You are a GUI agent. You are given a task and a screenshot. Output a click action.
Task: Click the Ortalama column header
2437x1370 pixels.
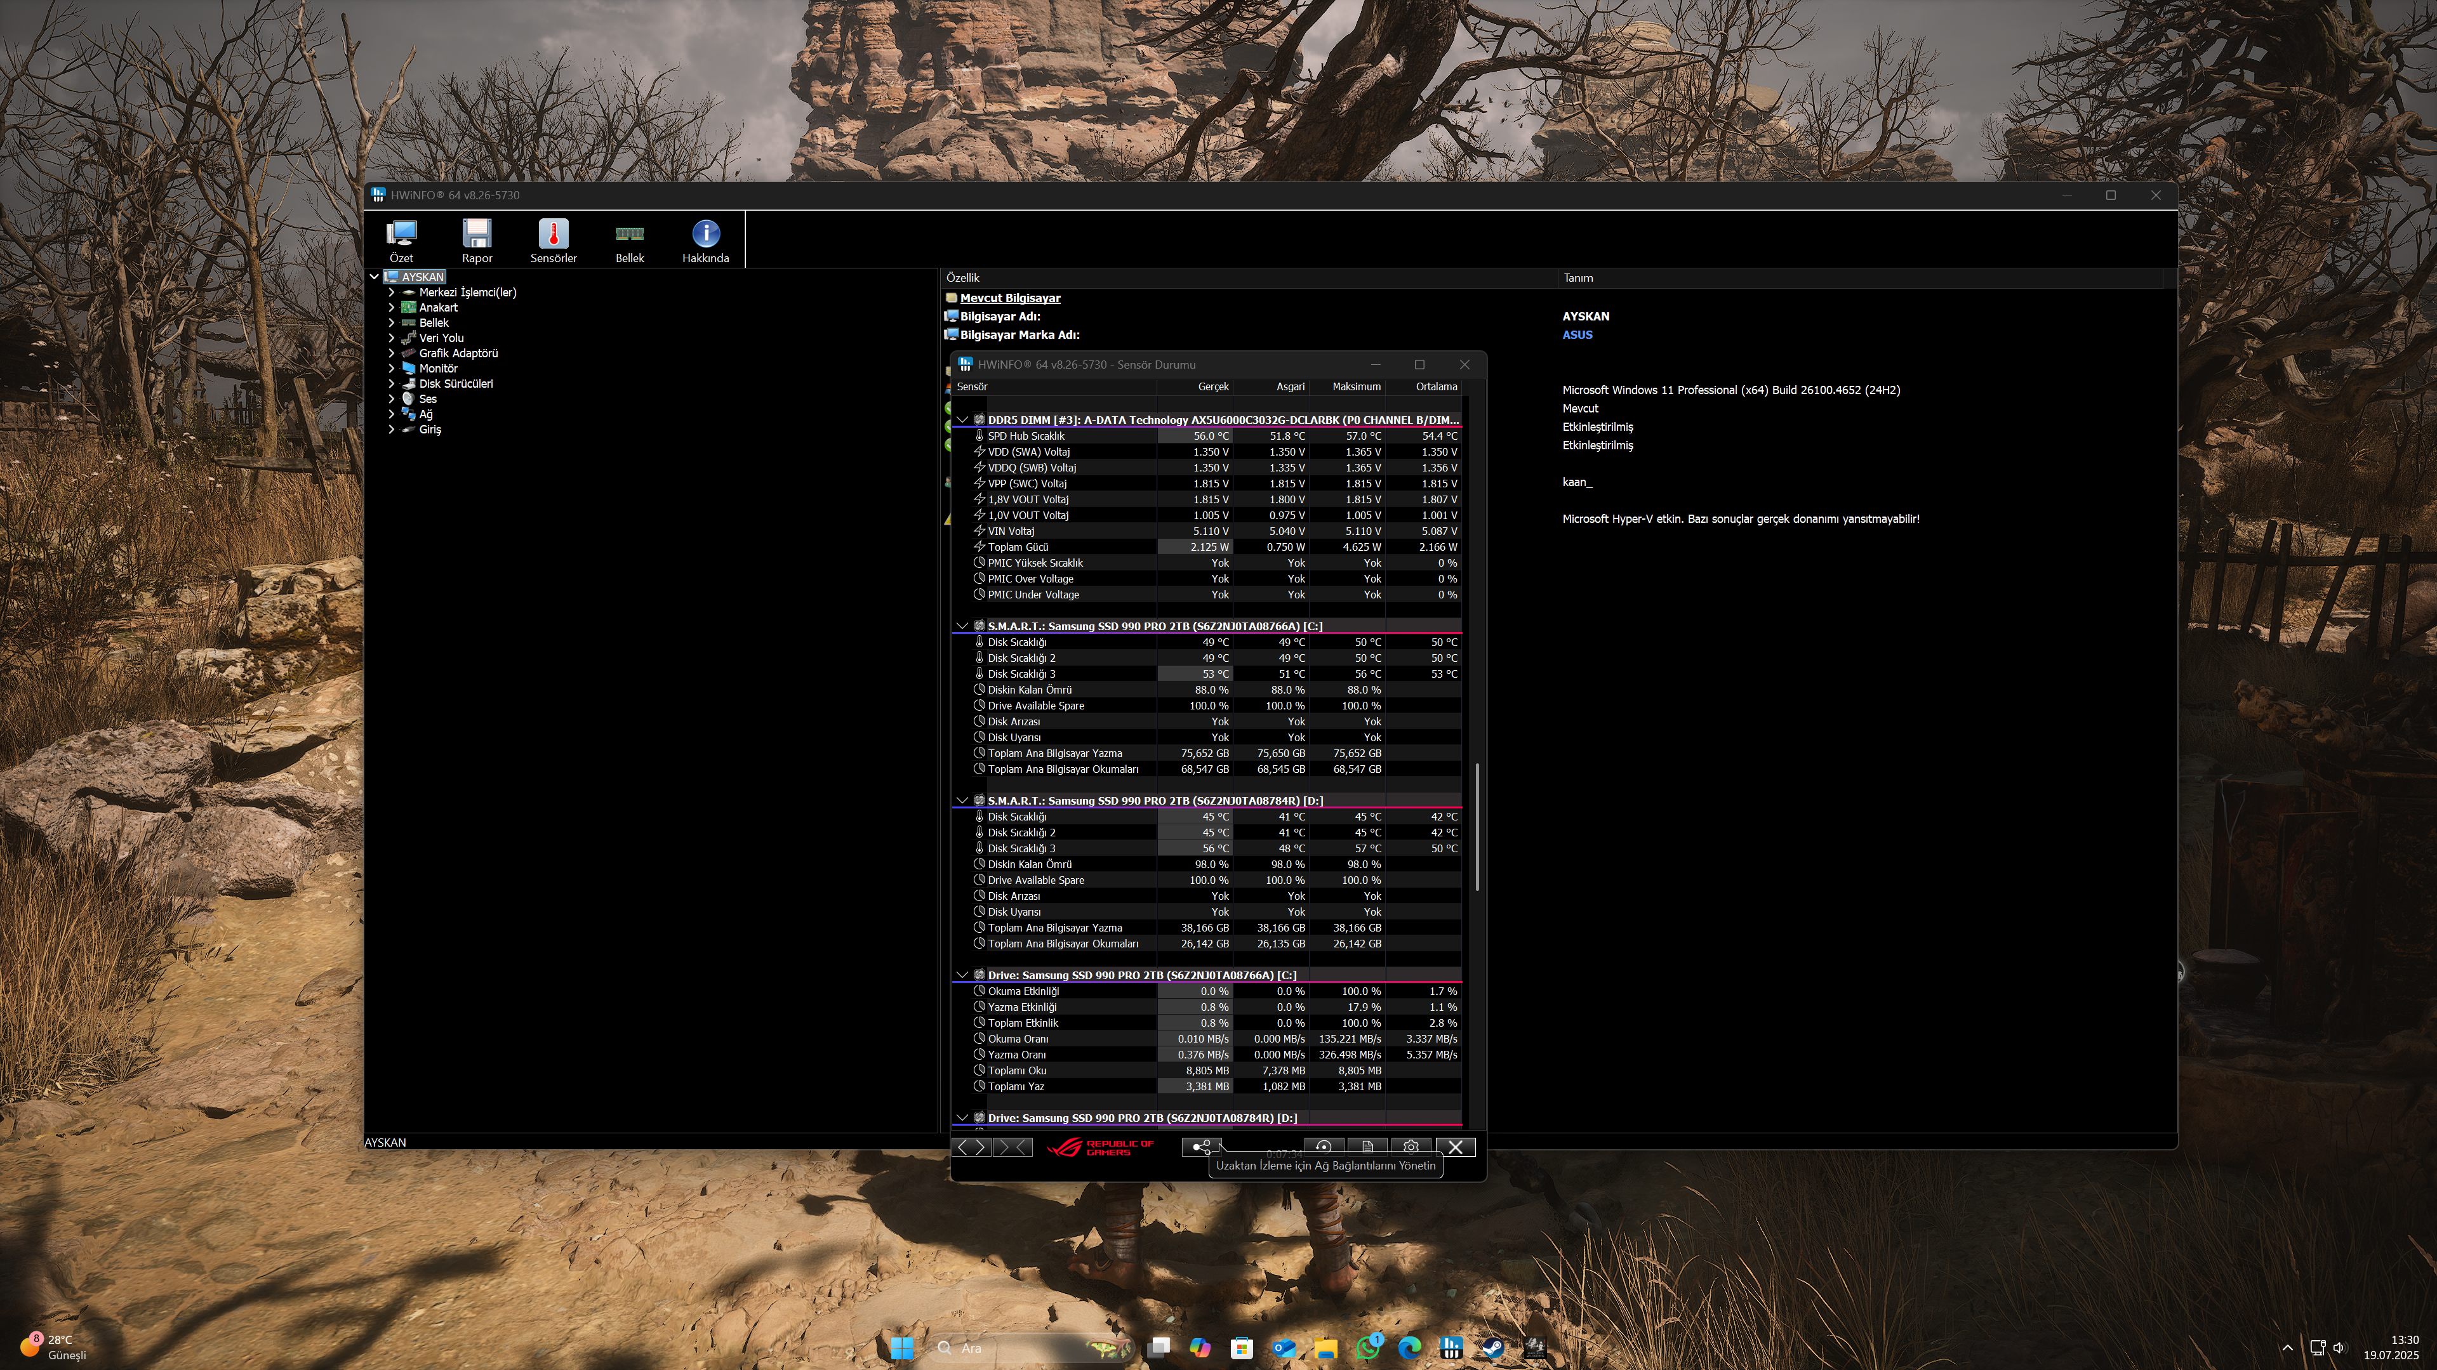pyautogui.click(x=1424, y=386)
